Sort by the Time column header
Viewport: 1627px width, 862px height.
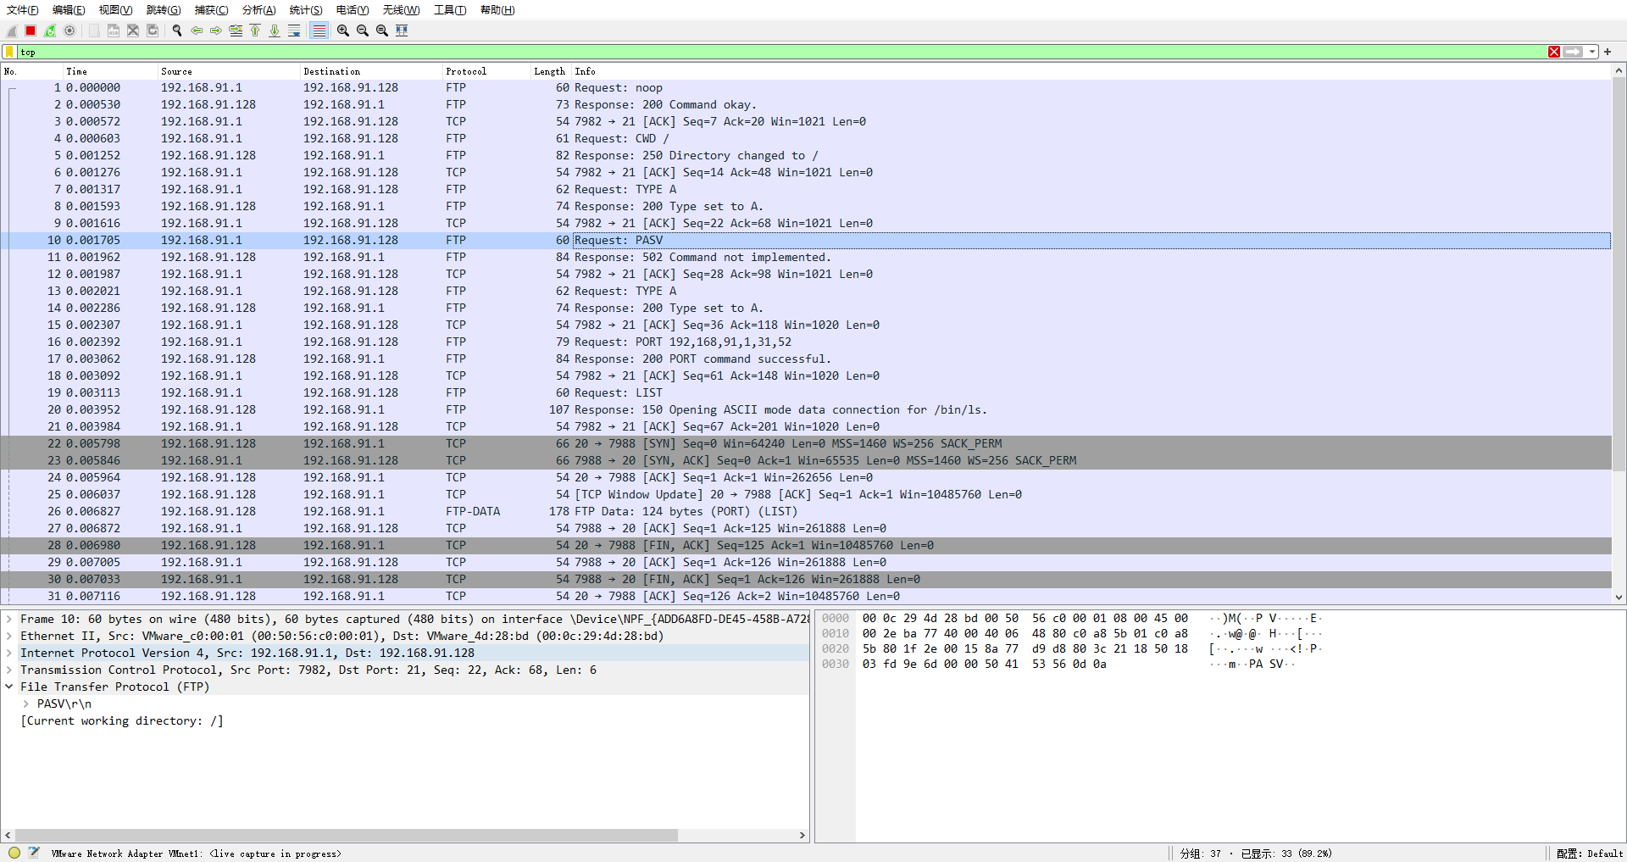tap(110, 71)
